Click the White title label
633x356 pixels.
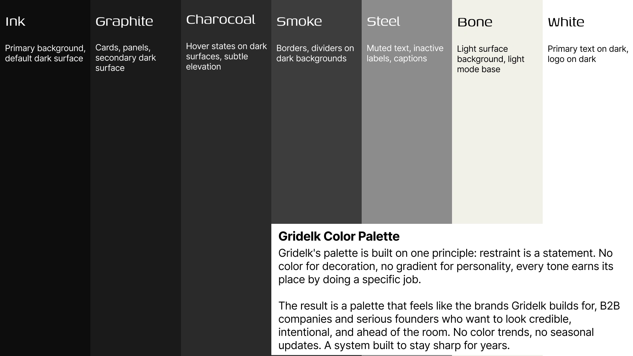coord(566,22)
